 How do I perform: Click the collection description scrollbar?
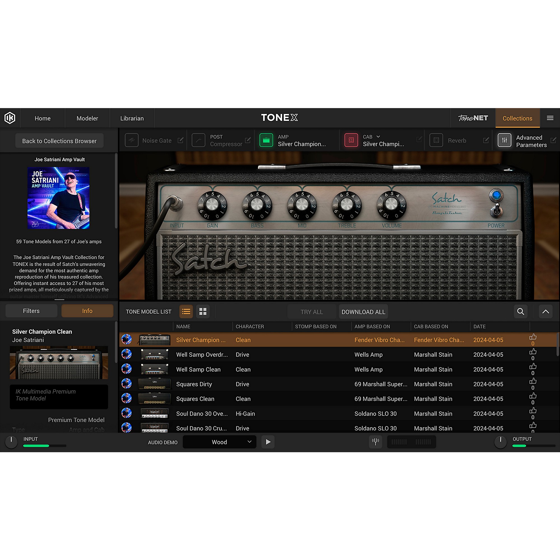pyautogui.click(x=116, y=191)
